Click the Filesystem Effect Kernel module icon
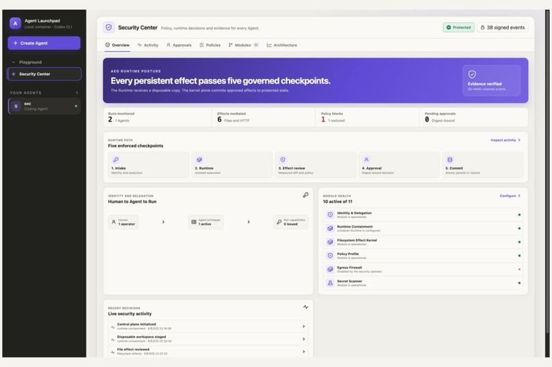 [x=330, y=242]
